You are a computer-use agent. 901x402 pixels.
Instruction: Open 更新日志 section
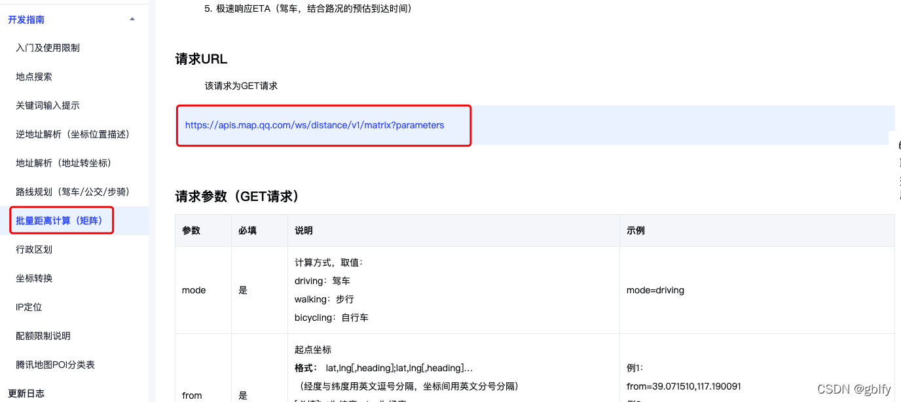point(26,393)
